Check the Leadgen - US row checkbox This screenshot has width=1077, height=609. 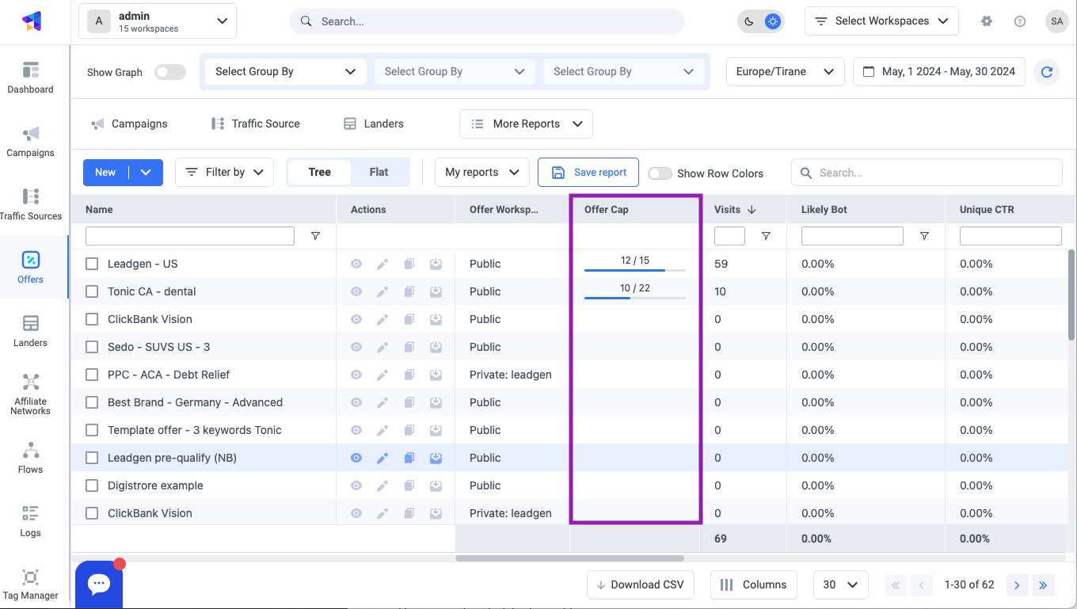click(92, 264)
